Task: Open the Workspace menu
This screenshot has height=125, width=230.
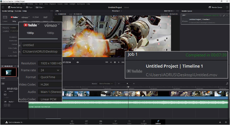Action: 81,4
